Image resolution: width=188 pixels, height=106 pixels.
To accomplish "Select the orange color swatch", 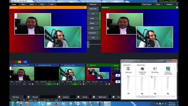I will 20,62.
